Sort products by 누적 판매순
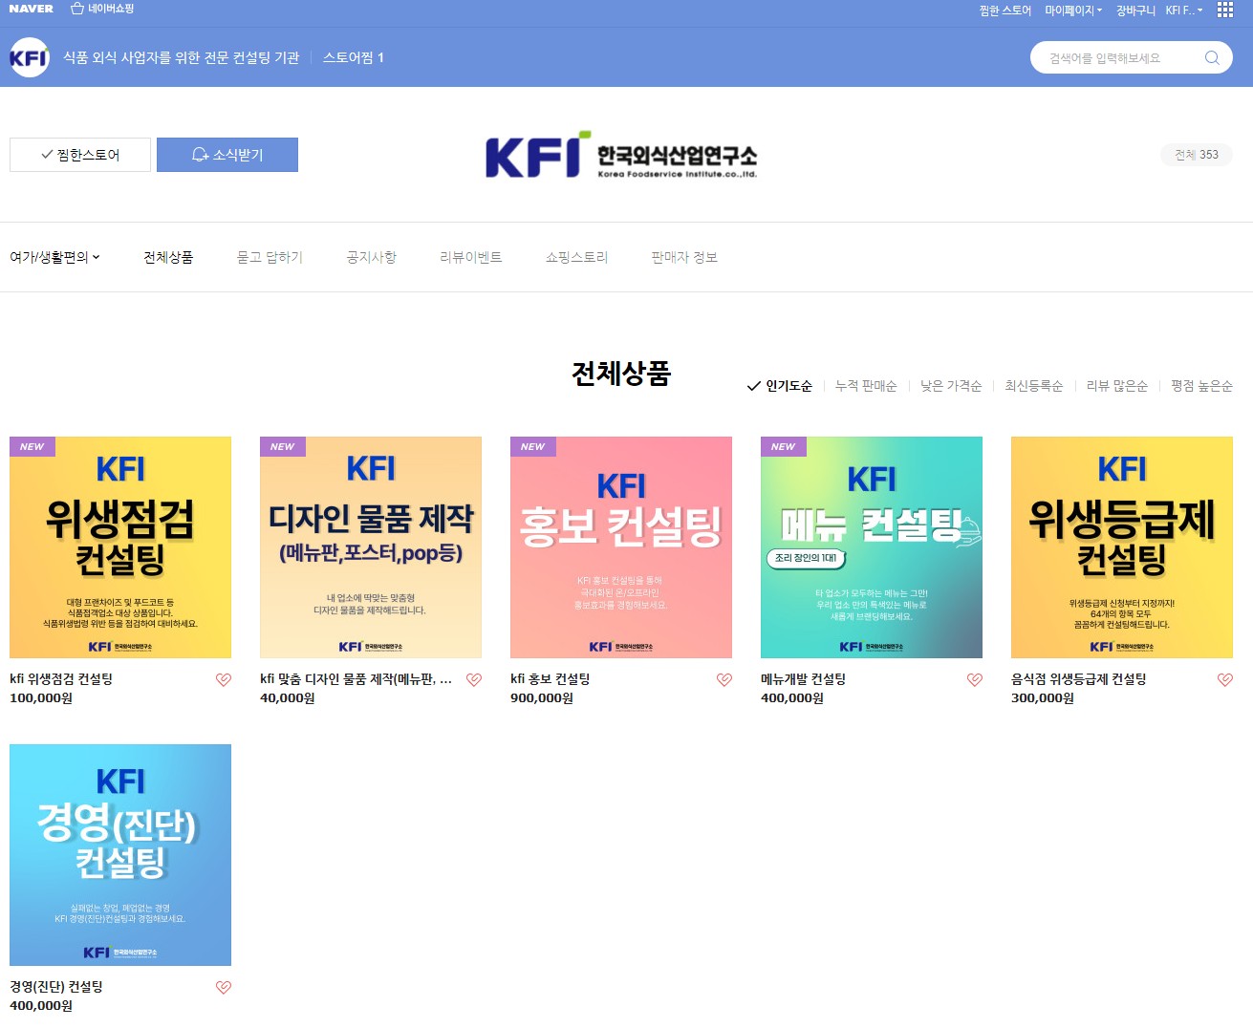 (866, 386)
